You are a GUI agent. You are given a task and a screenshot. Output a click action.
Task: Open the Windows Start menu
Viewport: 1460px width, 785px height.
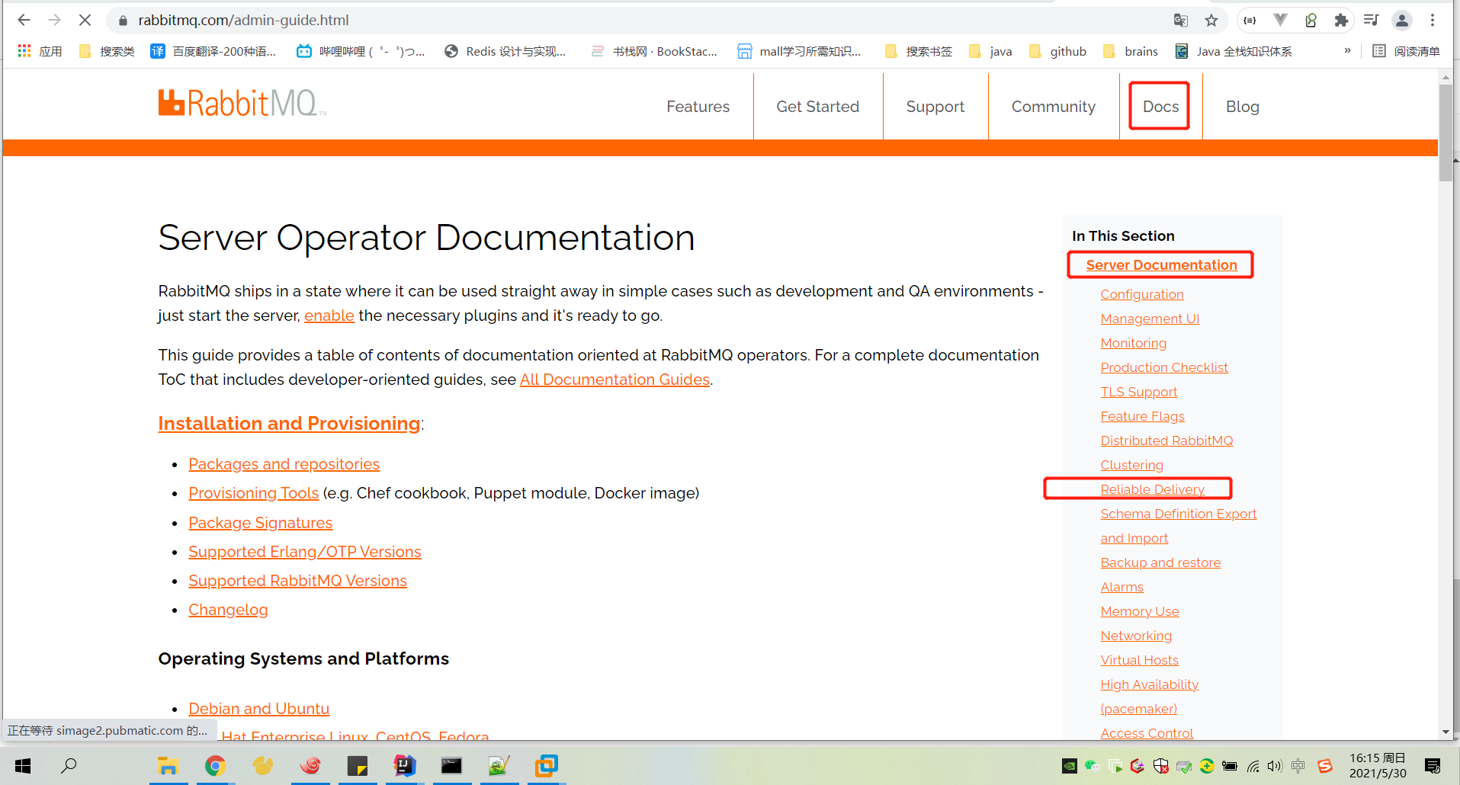tap(23, 766)
